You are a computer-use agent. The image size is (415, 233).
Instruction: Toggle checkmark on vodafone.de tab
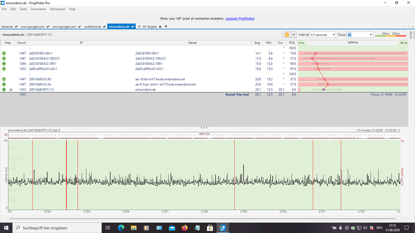[x=104, y=27]
